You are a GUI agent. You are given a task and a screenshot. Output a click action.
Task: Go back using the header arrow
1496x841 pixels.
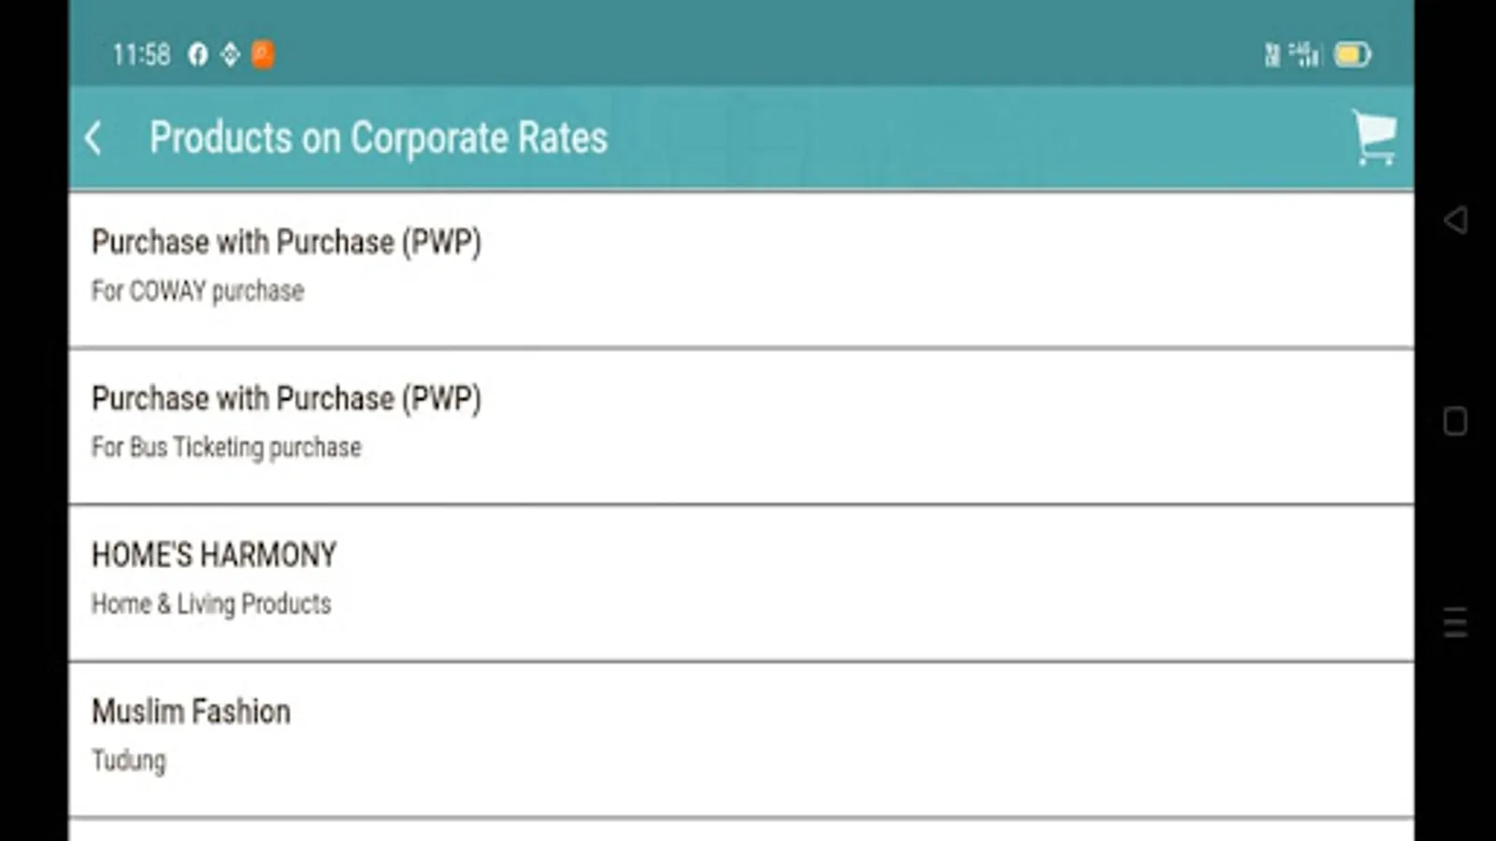pos(93,138)
